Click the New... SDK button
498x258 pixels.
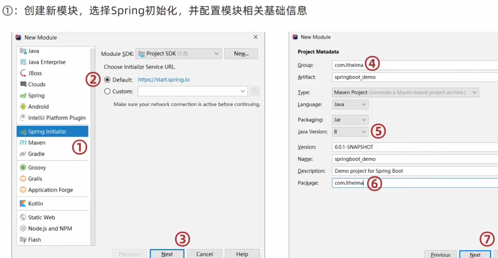pos(241,54)
